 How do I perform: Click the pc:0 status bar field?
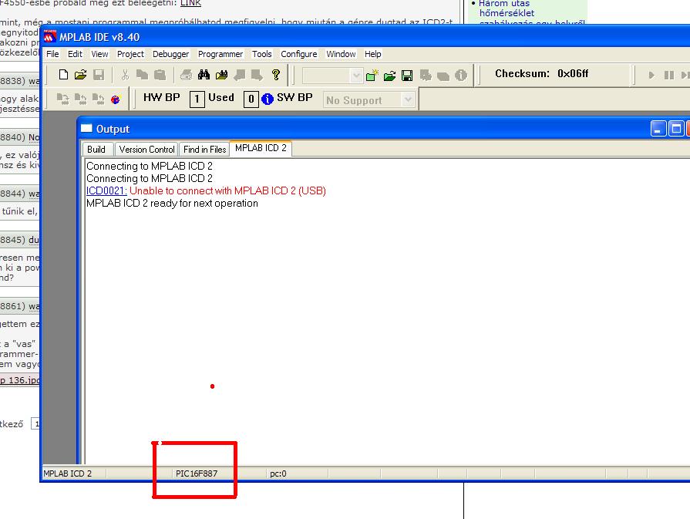click(x=278, y=474)
